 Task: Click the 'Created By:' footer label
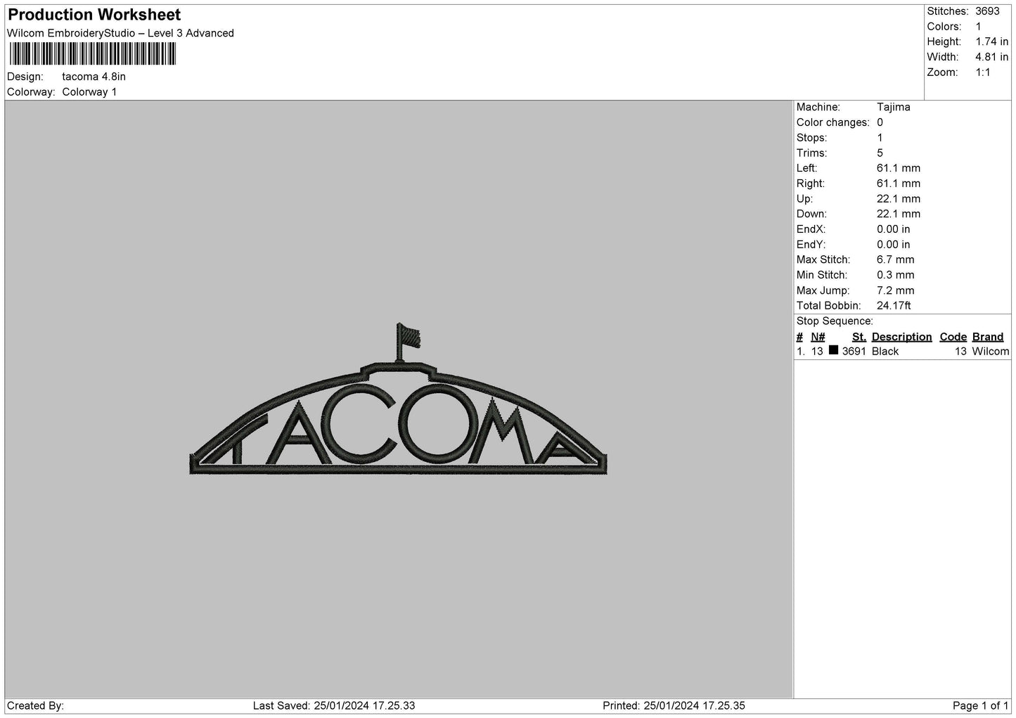35,706
